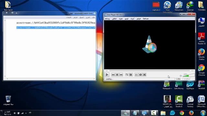Open the تحرير (Edit) menu in Notepad
Screen dimensions: 207x116
(x=88, y=17)
